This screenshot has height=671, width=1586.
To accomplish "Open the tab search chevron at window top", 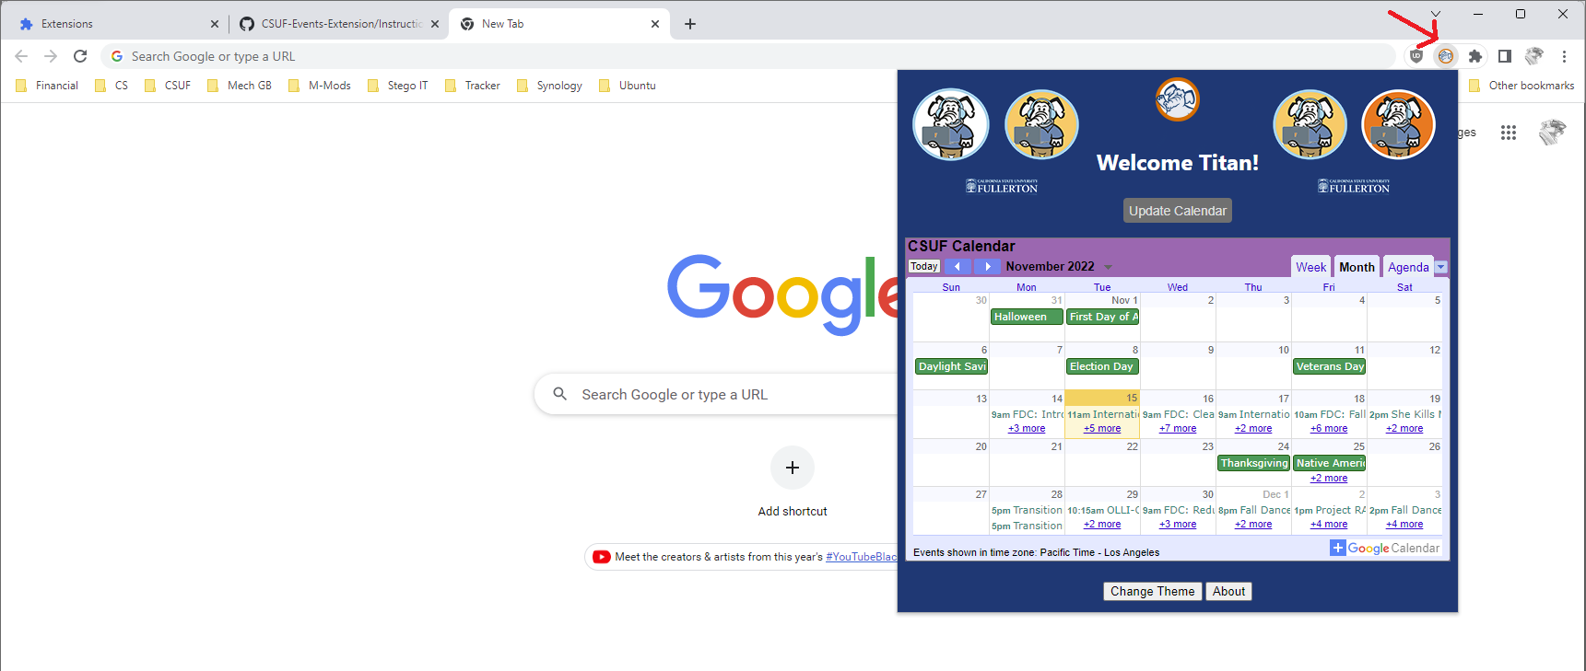I will coord(1435,14).
